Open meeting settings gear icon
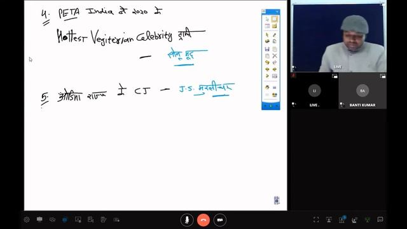 [27, 219]
